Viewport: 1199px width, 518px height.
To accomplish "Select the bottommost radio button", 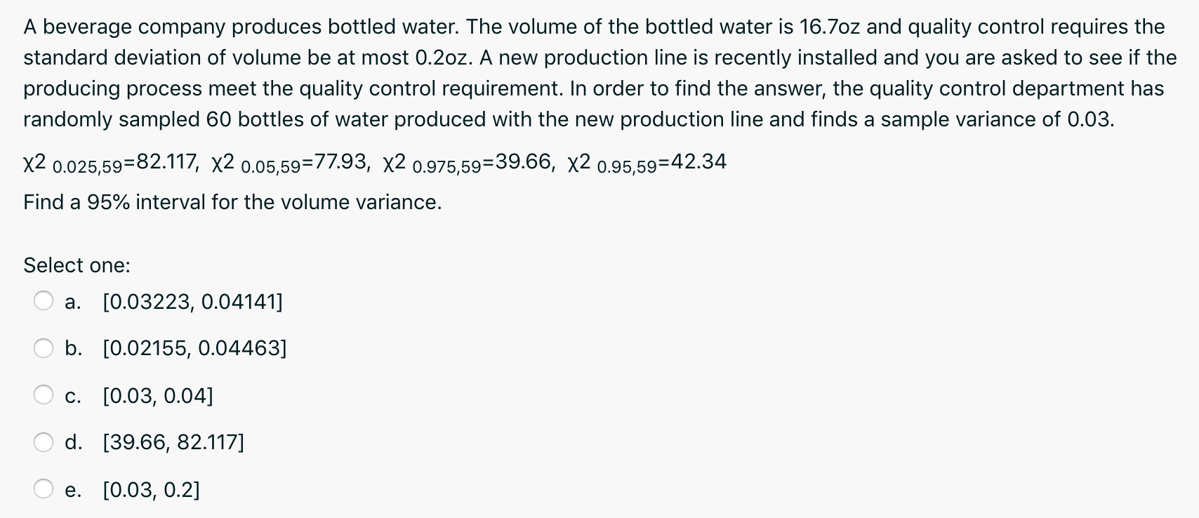I will click(x=44, y=490).
